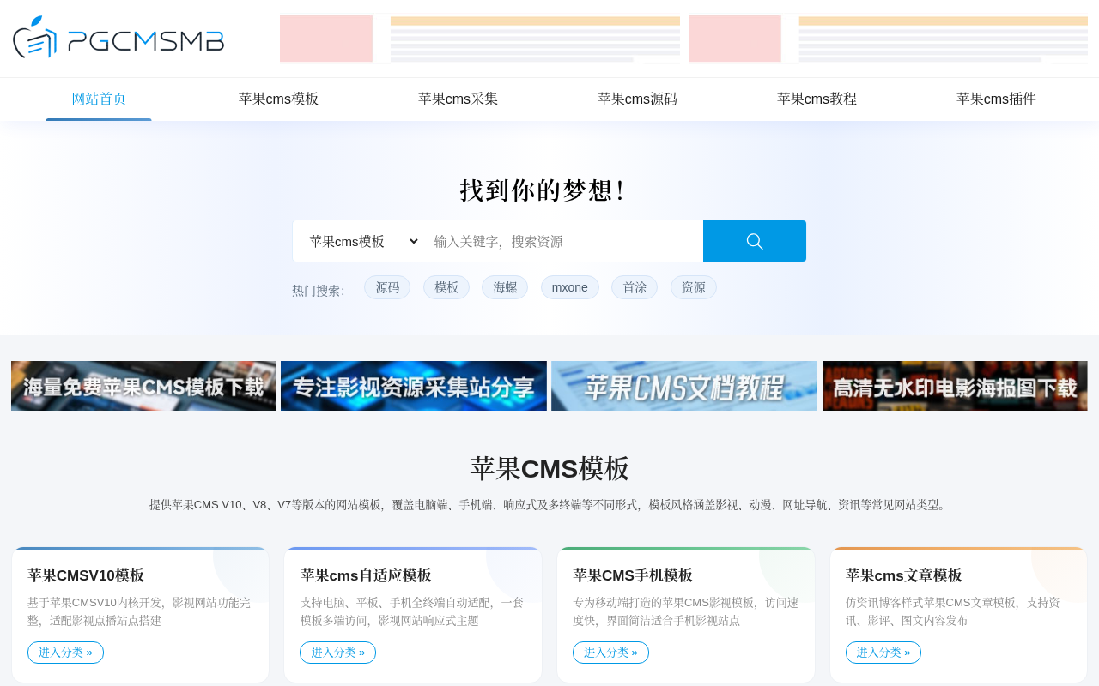Open the 苹果cms模板 navigation menu item
The image size is (1099, 686).
[278, 99]
